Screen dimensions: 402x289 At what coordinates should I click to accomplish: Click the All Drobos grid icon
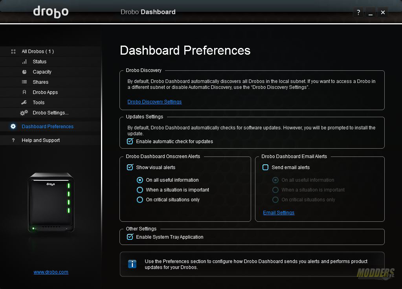pyautogui.click(x=13, y=52)
